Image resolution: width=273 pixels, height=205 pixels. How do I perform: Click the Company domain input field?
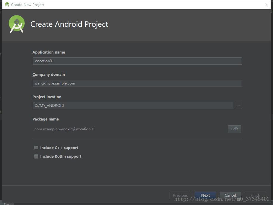[x=137, y=83]
